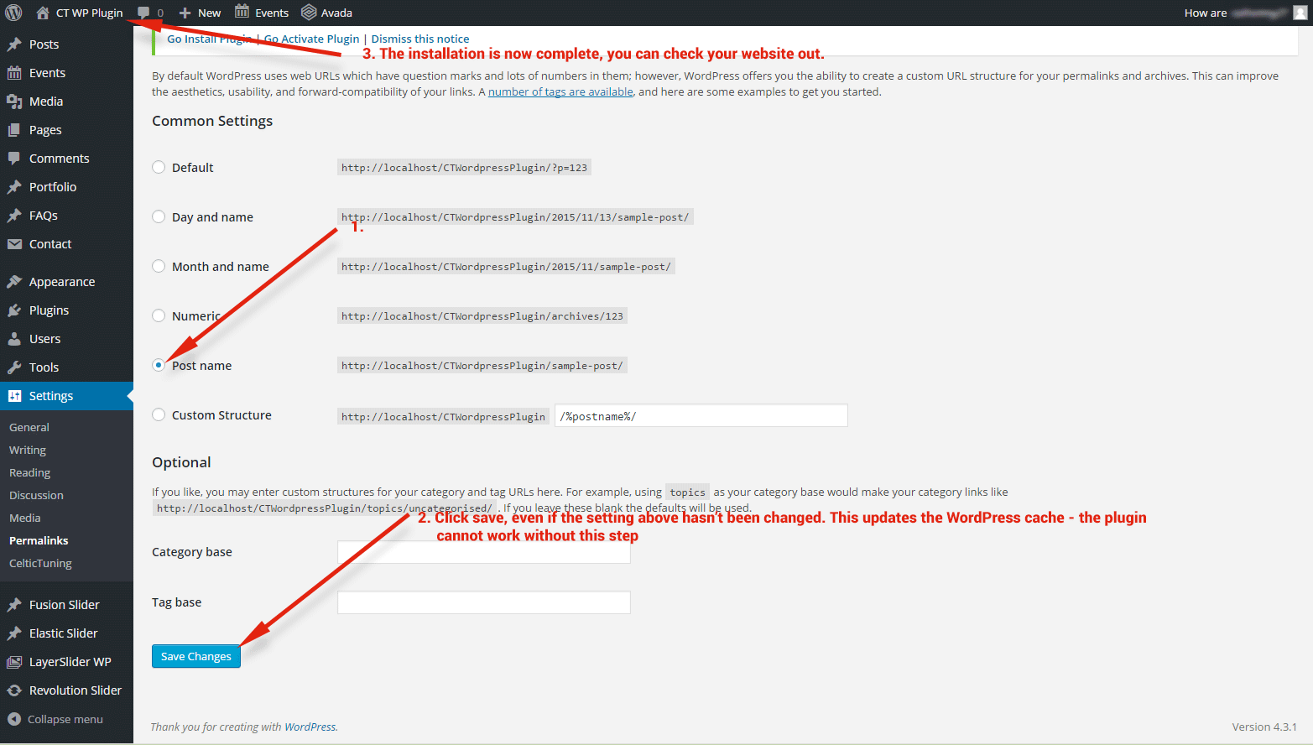Go to the CelticTuning settings submenu

point(40,564)
